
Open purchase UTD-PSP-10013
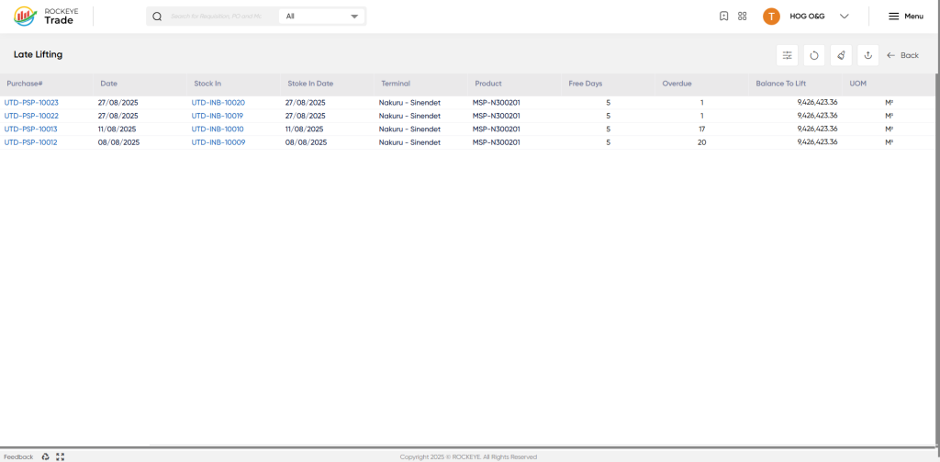[x=31, y=129]
